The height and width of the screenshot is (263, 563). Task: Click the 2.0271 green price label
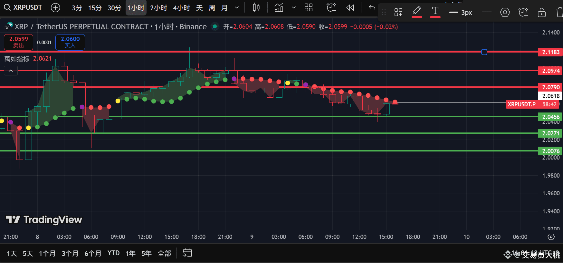point(550,133)
